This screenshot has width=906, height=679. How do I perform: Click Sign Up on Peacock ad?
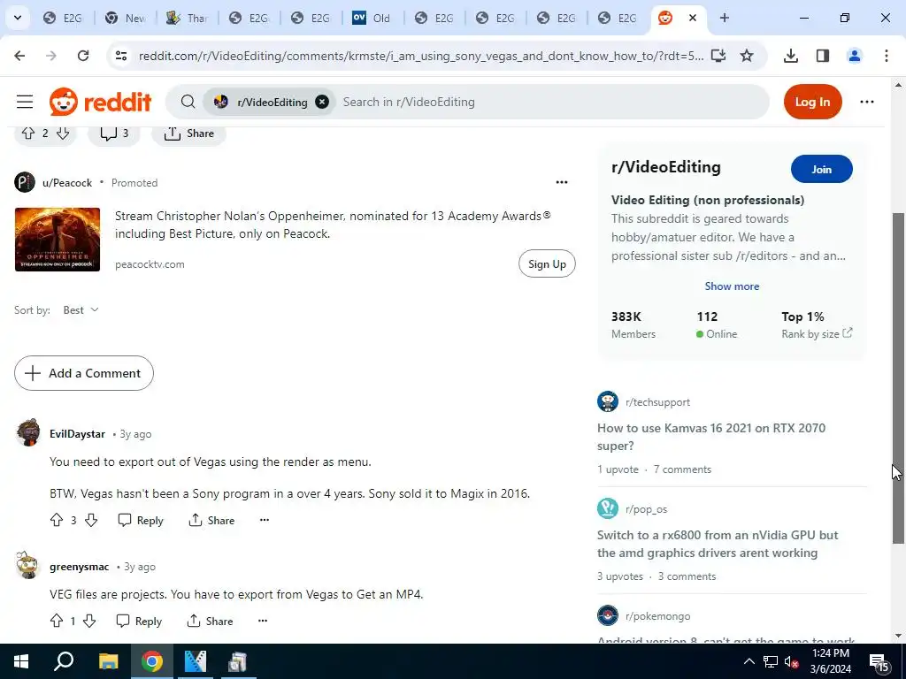pos(547,263)
